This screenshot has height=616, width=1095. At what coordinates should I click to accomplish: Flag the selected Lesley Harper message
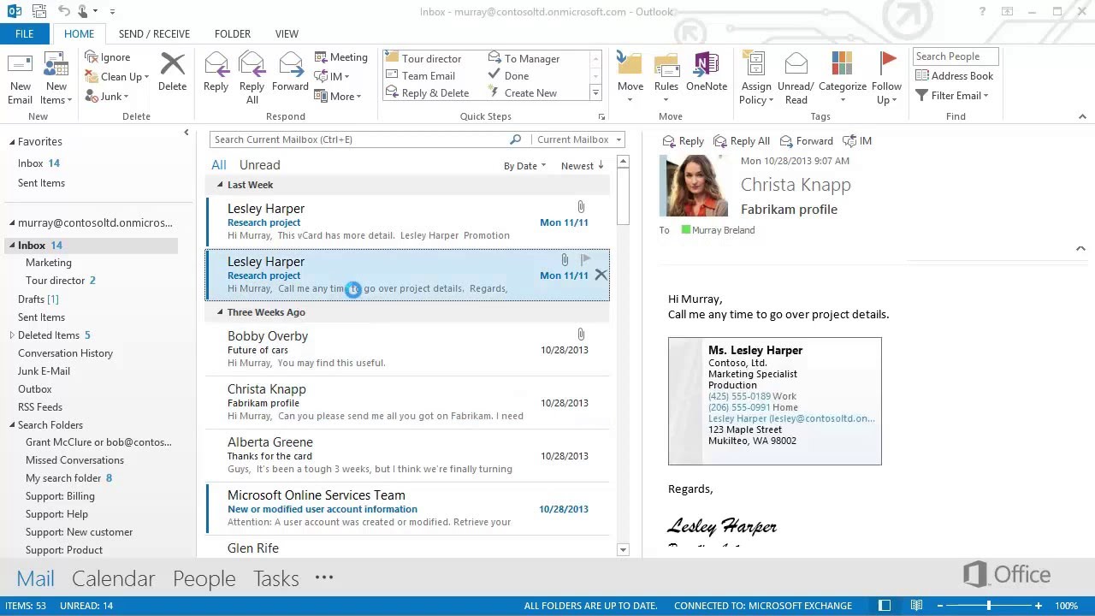[x=585, y=259]
